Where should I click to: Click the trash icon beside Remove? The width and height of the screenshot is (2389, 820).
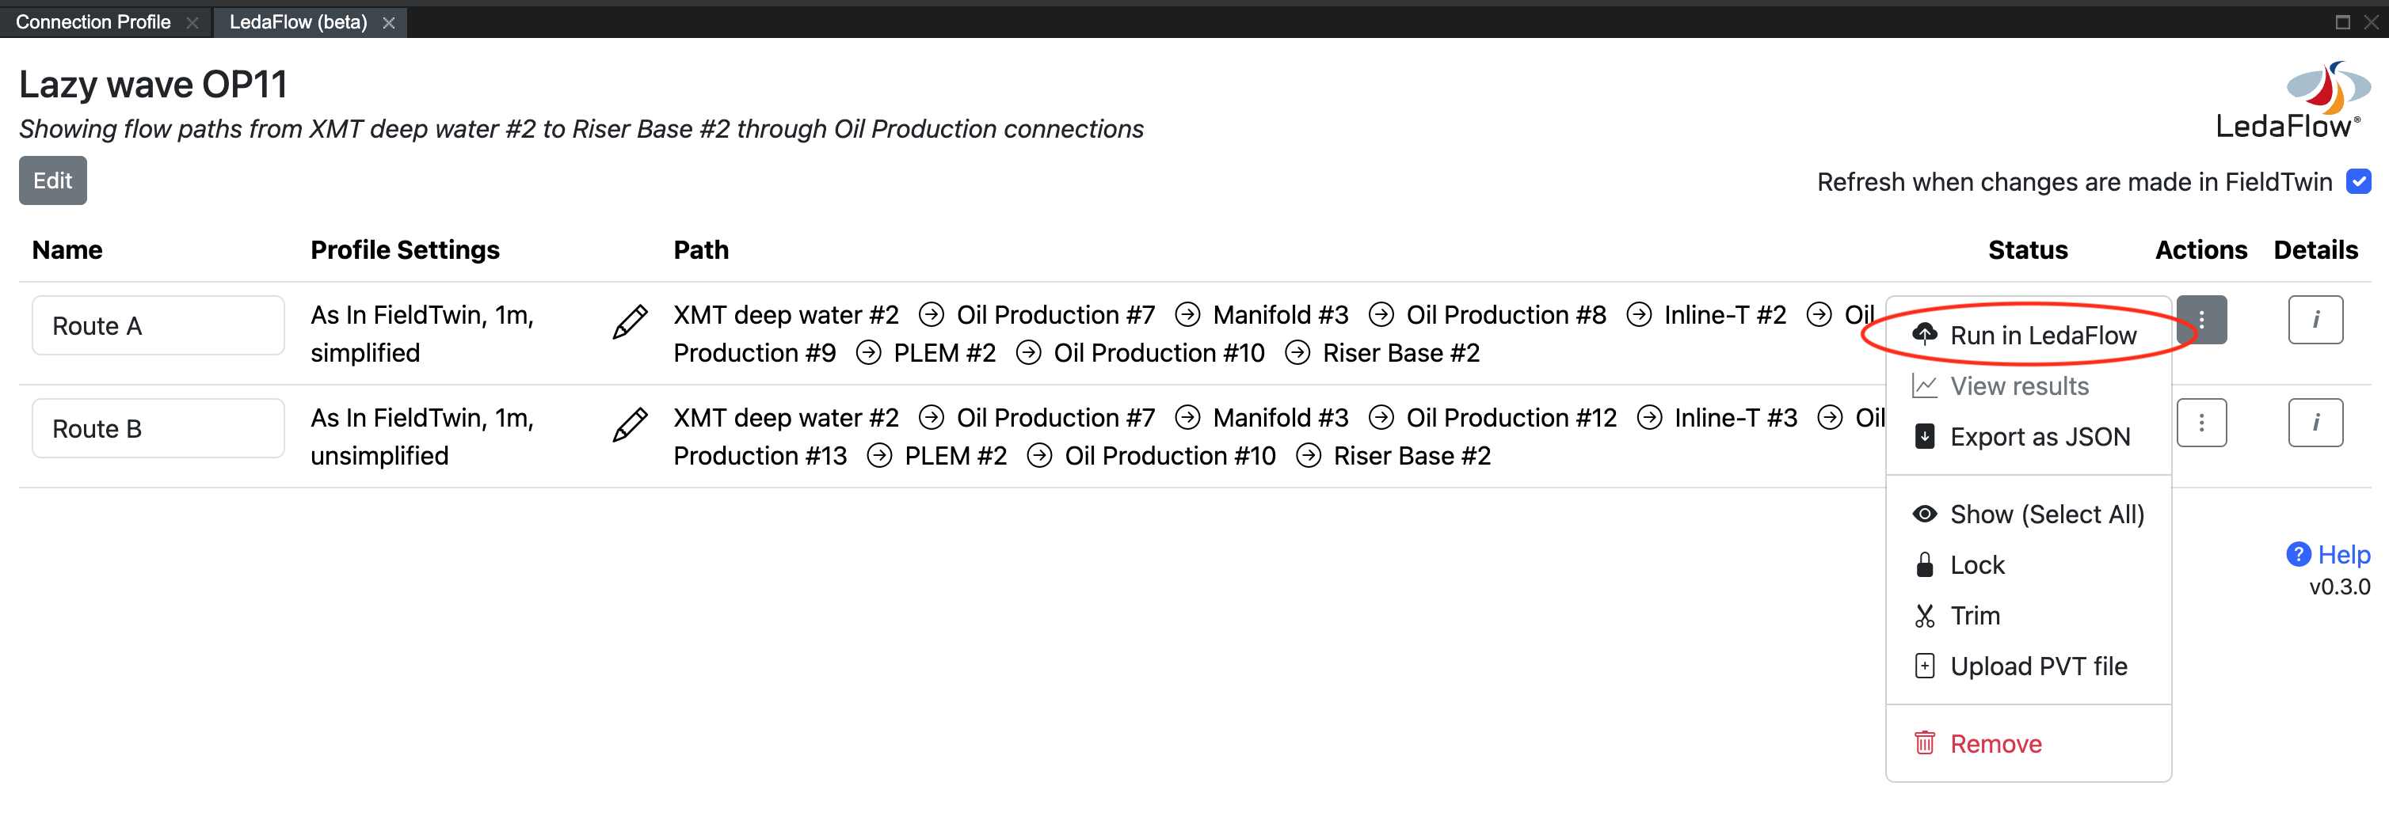point(1924,743)
